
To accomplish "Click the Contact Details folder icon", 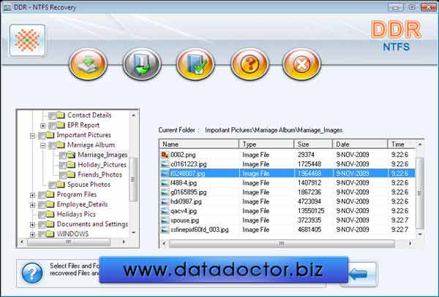I will point(61,115).
